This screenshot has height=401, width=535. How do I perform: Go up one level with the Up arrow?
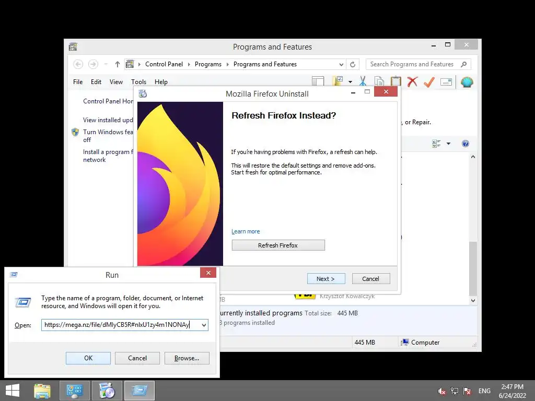118,64
